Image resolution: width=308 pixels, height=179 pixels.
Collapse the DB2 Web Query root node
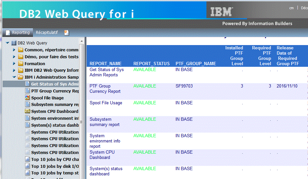click(x=8, y=43)
